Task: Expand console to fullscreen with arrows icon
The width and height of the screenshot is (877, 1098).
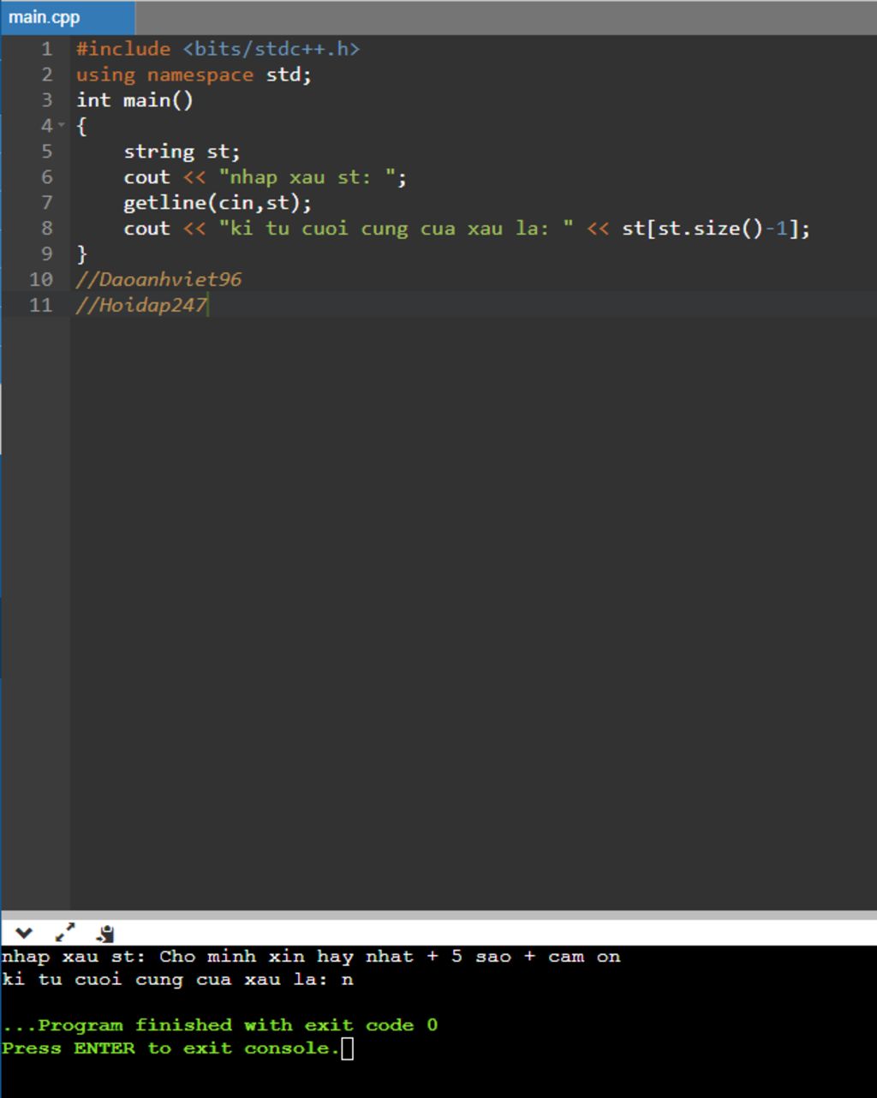Action: pyautogui.click(x=65, y=933)
